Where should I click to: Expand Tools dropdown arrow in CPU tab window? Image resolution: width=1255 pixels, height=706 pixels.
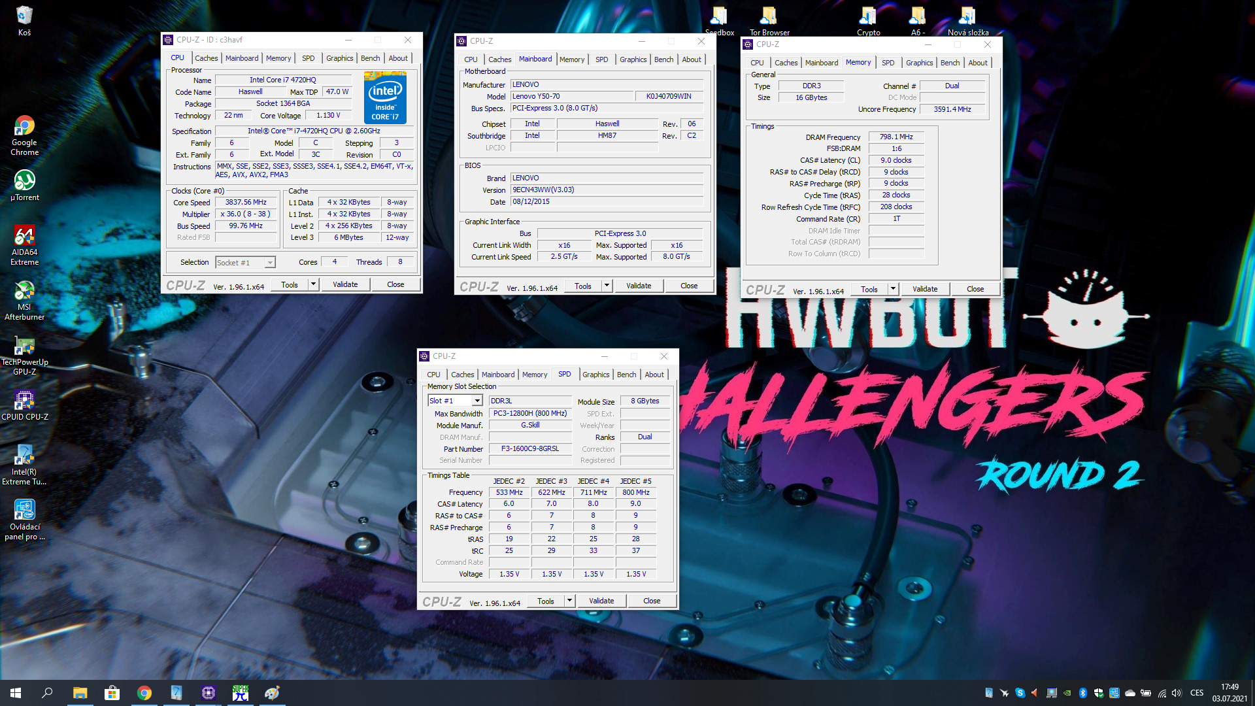(x=313, y=284)
